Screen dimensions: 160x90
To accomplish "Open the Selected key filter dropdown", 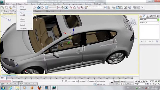I will click(127, 81).
